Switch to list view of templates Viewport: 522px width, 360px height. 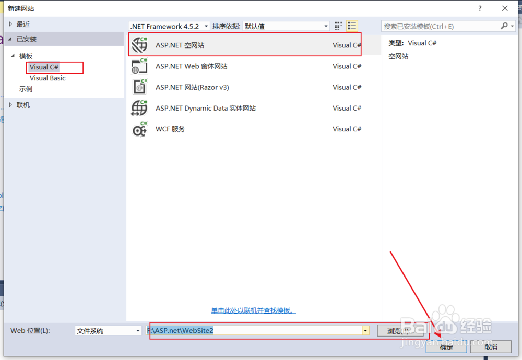tap(352, 26)
